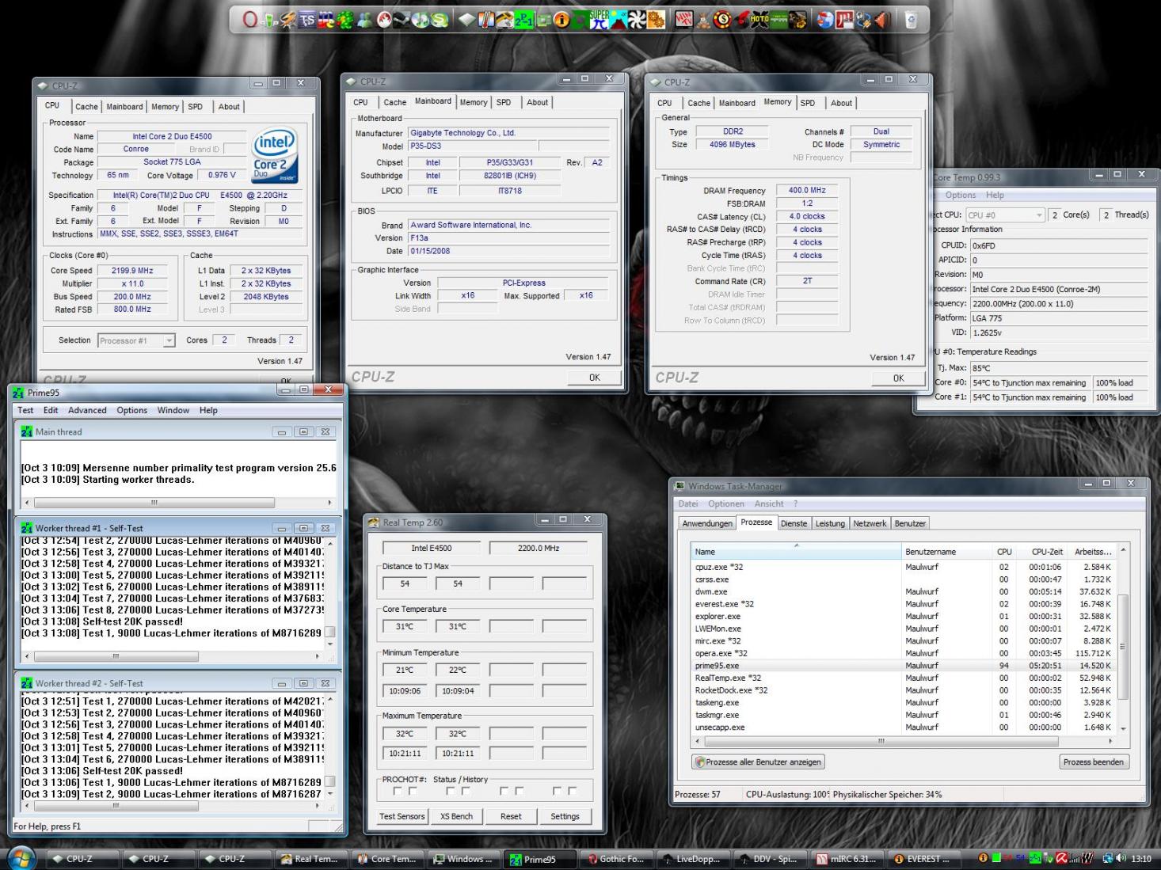Open the MOTO icon in the dock
The width and height of the screenshot is (1161, 870).
tap(759, 20)
